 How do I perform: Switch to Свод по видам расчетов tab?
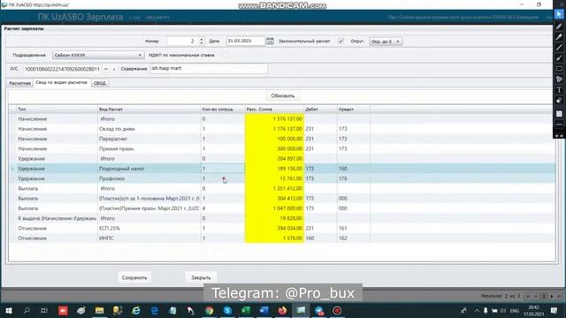(x=61, y=82)
